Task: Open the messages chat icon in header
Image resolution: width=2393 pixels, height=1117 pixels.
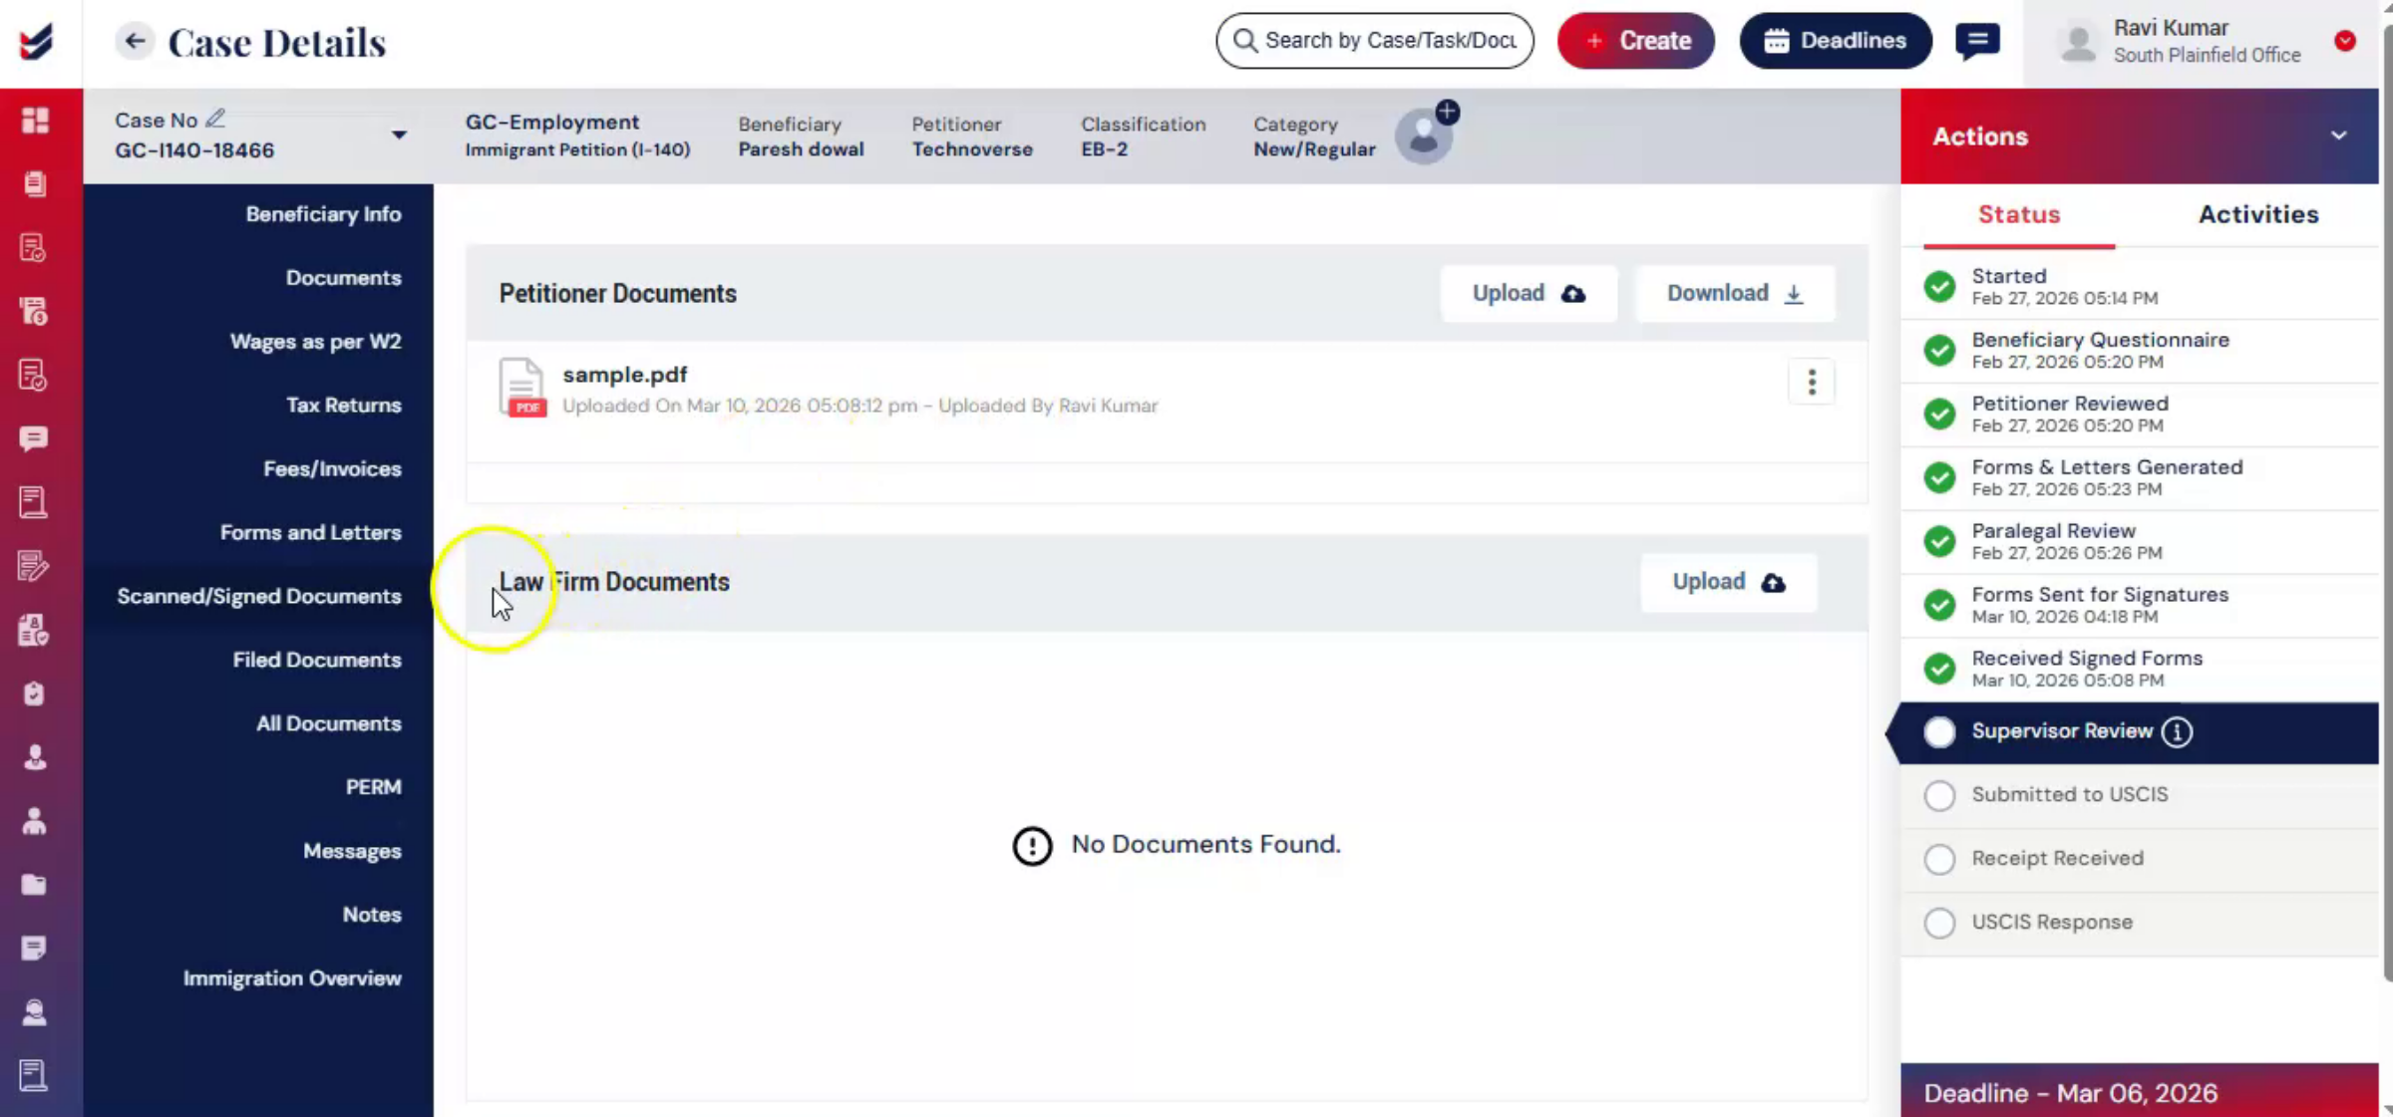Action: [1977, 41]
